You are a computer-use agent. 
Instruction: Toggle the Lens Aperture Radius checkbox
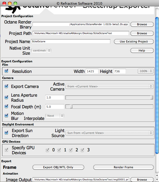coord(7,97)
